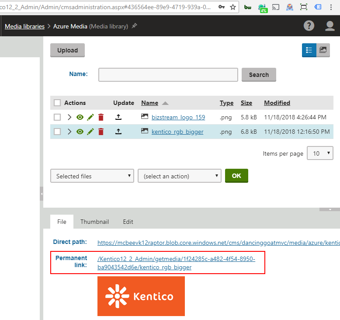Open the bw browser extension
340x320 pixels.
248,7
